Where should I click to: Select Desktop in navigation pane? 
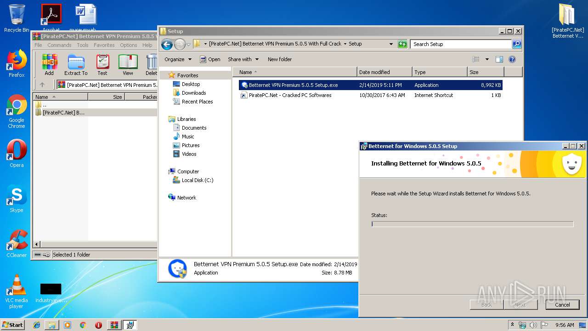pos(191,84)
